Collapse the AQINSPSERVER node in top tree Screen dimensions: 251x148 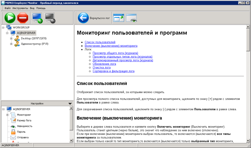[7, 33]
